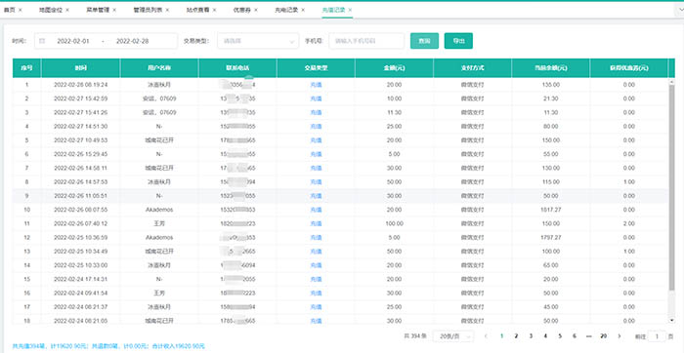This screenshot has width=684, height=353.
Task: Click the 充值 link in row 11
Action: point(316,223)
